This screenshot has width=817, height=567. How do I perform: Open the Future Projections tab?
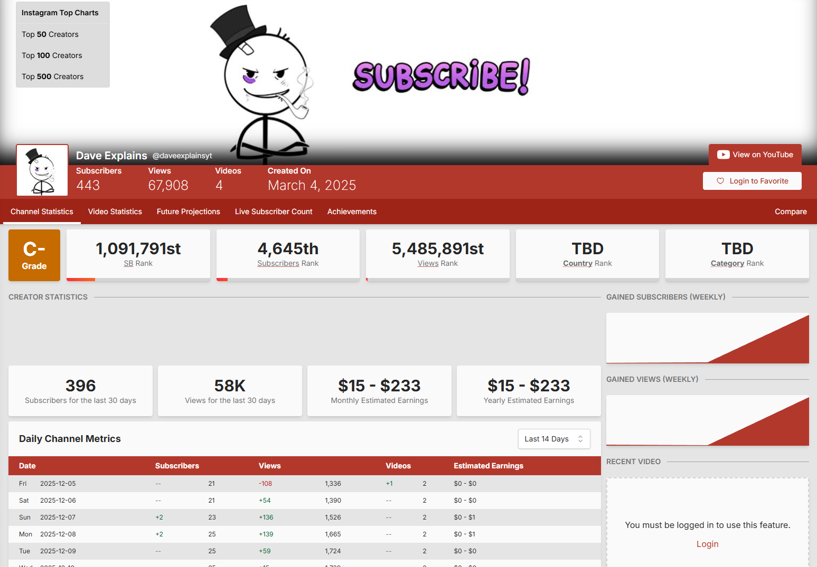pyautogui.click(x=188, y=212)
